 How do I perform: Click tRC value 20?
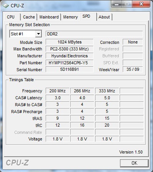pyautogui.click(x=107, y=125)
